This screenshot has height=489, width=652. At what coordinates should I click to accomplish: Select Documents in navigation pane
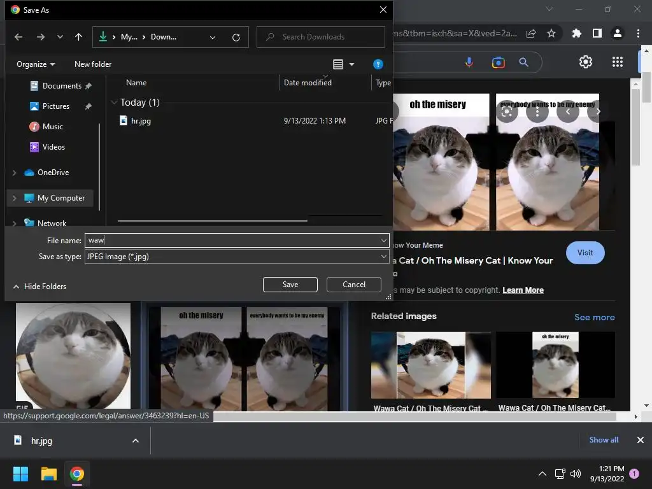[x=61, y=86]
